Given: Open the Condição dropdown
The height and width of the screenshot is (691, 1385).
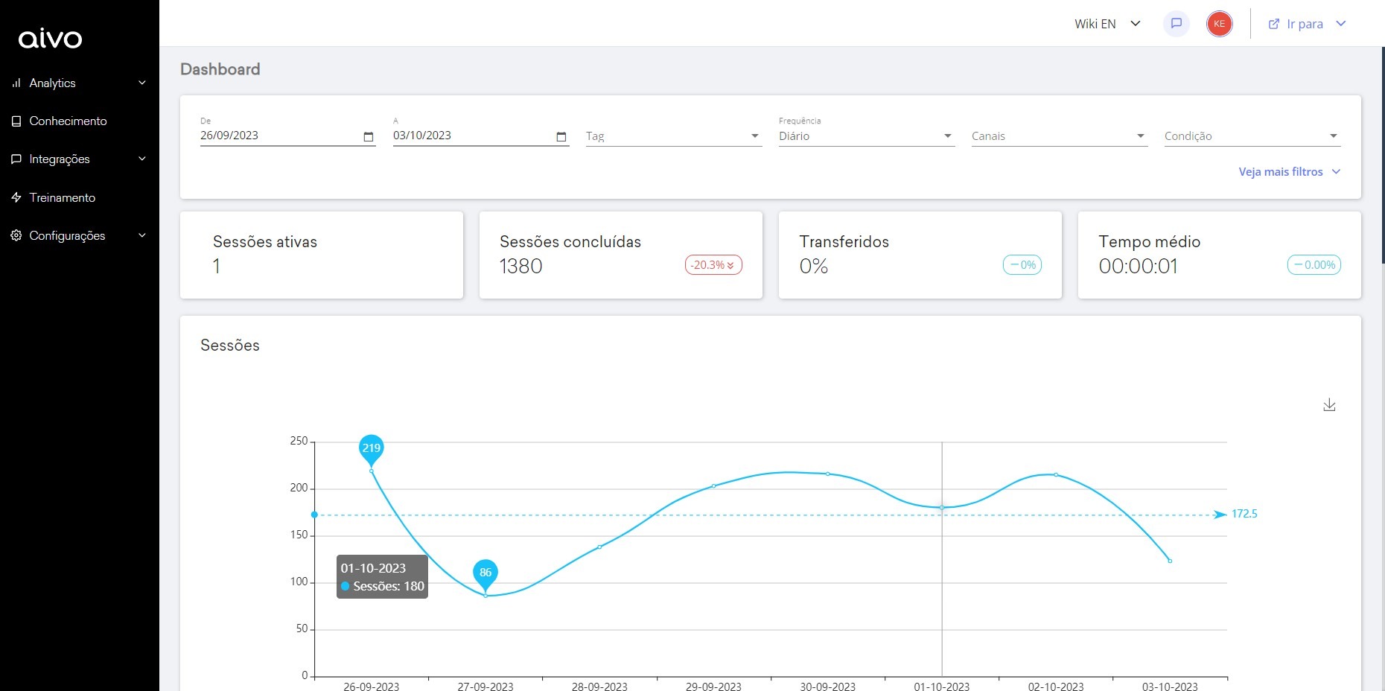Looking at the screenshot, I should (1251, 136).
